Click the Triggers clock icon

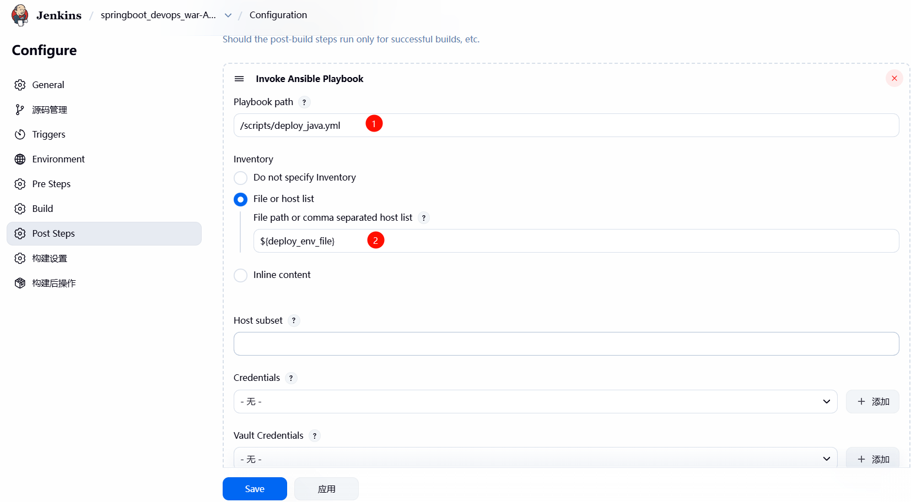20,134
